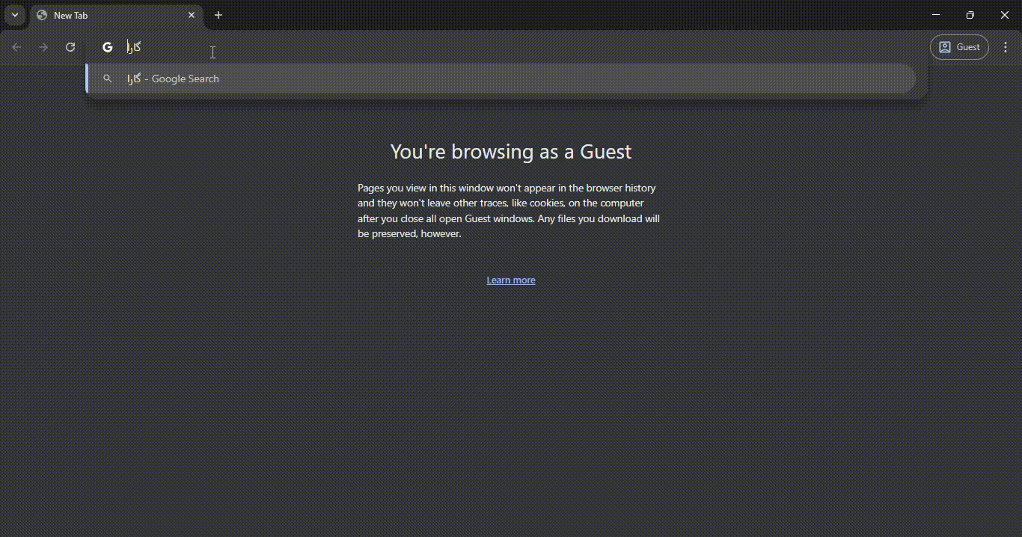Click the magnifier icon in the suggestion
Viewport: 1022px width, 537px height.
[x=108, y=79]
